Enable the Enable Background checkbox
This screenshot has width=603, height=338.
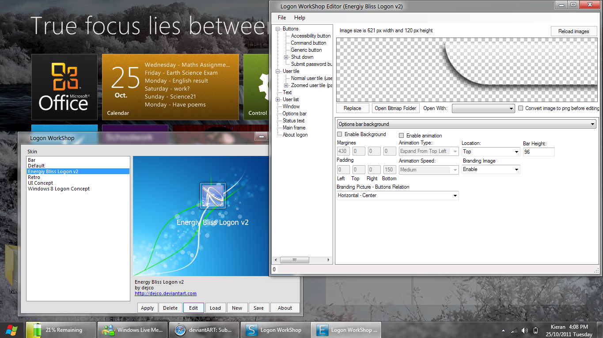tap(340, 134)
